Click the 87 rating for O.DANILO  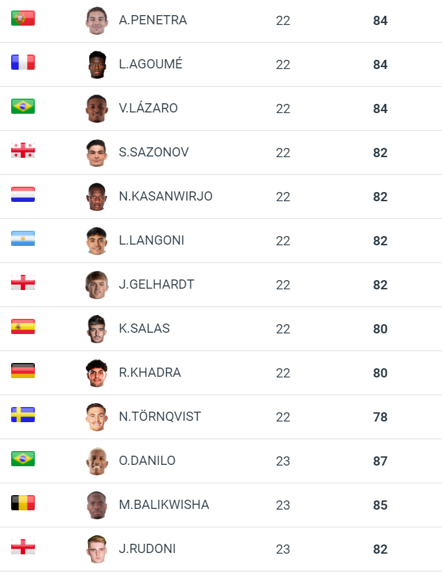pos(380,461)
